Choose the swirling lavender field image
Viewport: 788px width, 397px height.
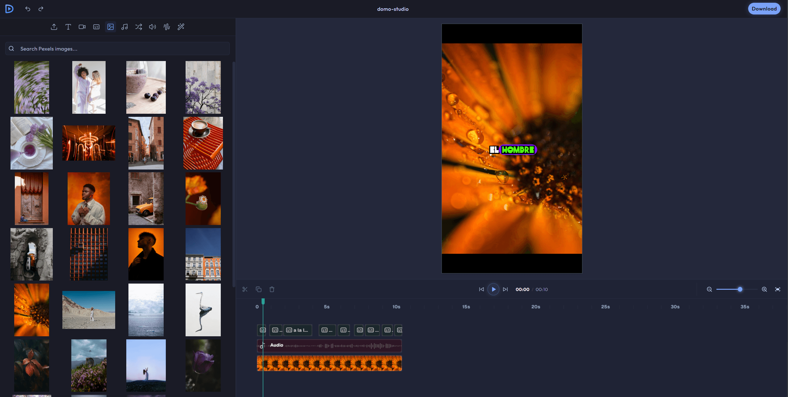[x=31, y=87]
